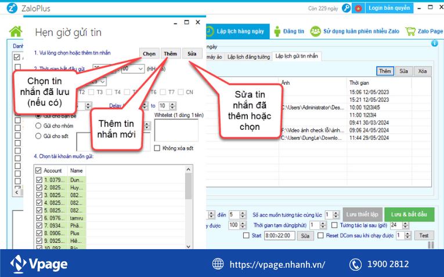Tick the Start checkbox
The width and height of the screenshot is (444, 277).
point(246,235)
